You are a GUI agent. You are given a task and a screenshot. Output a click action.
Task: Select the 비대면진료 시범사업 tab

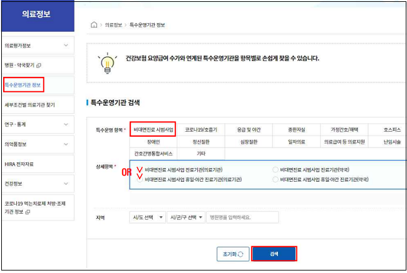point(153,129)
